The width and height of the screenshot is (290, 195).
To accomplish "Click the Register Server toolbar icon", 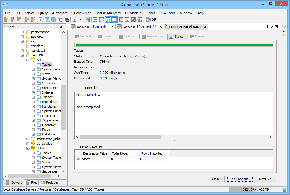I will tap(6, 19).
